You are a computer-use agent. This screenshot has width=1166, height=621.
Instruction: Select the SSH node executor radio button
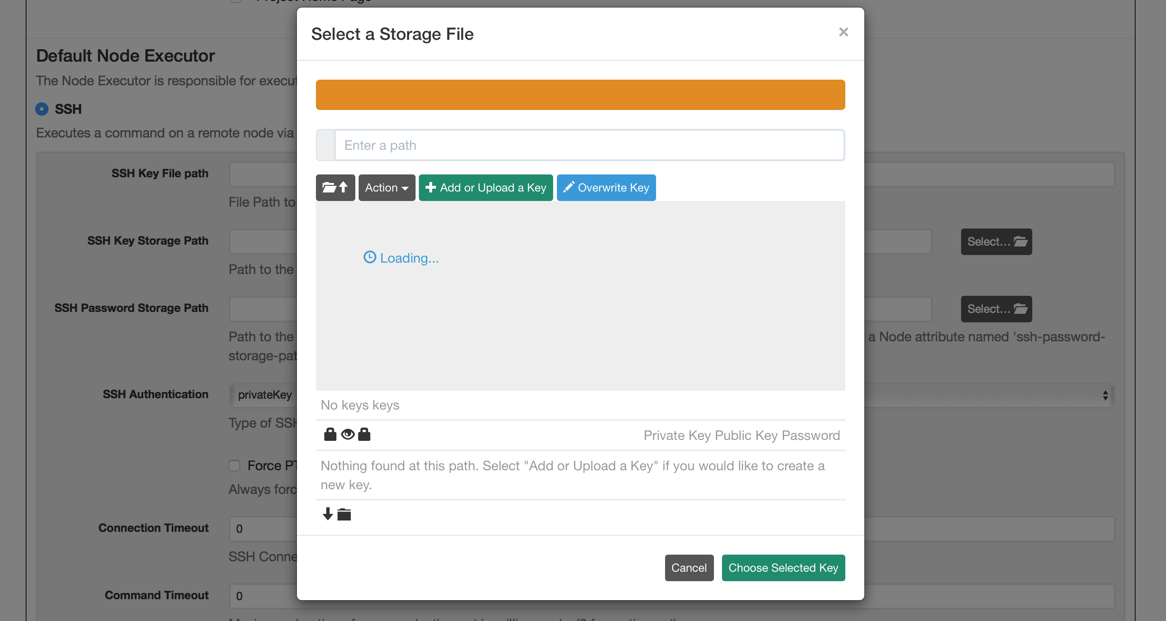(x=42, y=109)
